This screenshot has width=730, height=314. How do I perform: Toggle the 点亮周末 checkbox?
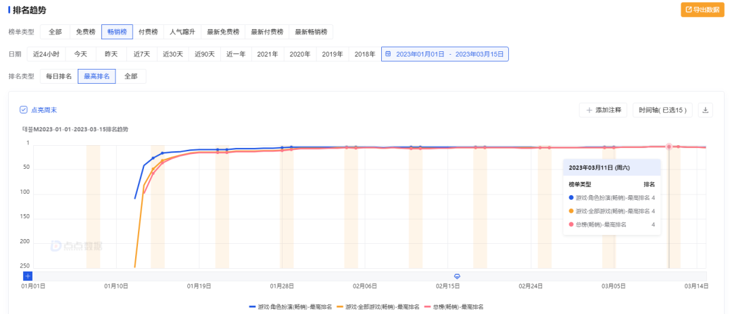point(23,110)
